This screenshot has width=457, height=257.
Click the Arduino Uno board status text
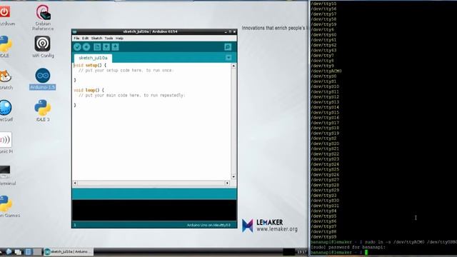coord(209,225)
